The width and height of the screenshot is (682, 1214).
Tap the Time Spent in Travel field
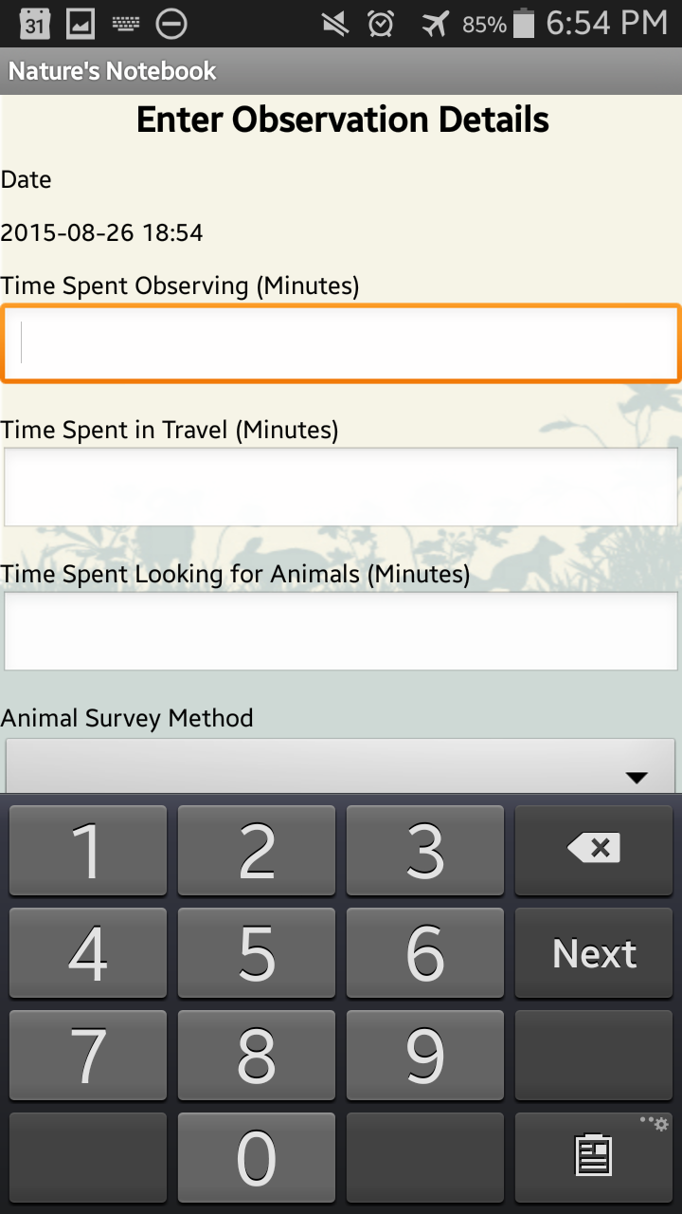(x=341, y=487)
